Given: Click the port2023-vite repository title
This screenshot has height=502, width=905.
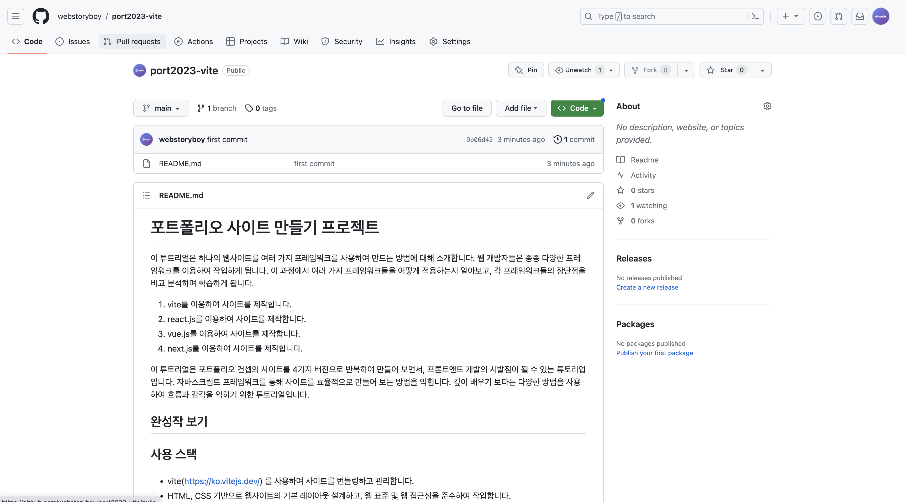Looking at the screenshot, I should point(184,70).
